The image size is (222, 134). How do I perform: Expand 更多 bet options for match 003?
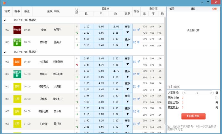coord(128,86)
